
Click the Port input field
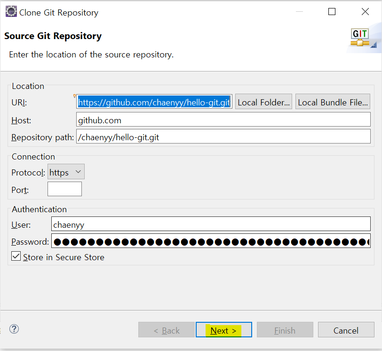pos(64,189)
